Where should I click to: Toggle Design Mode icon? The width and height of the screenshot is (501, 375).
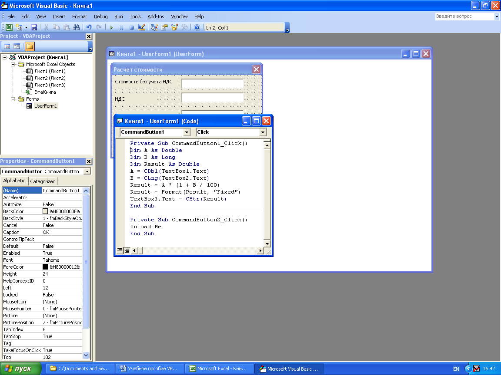coord(141,28)
